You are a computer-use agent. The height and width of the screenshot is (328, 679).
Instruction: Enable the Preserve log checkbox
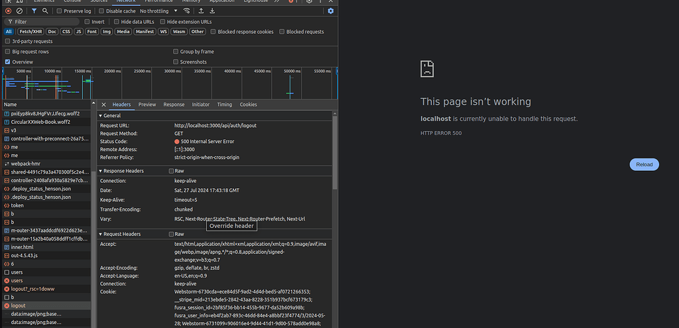[x=60, y=11]
